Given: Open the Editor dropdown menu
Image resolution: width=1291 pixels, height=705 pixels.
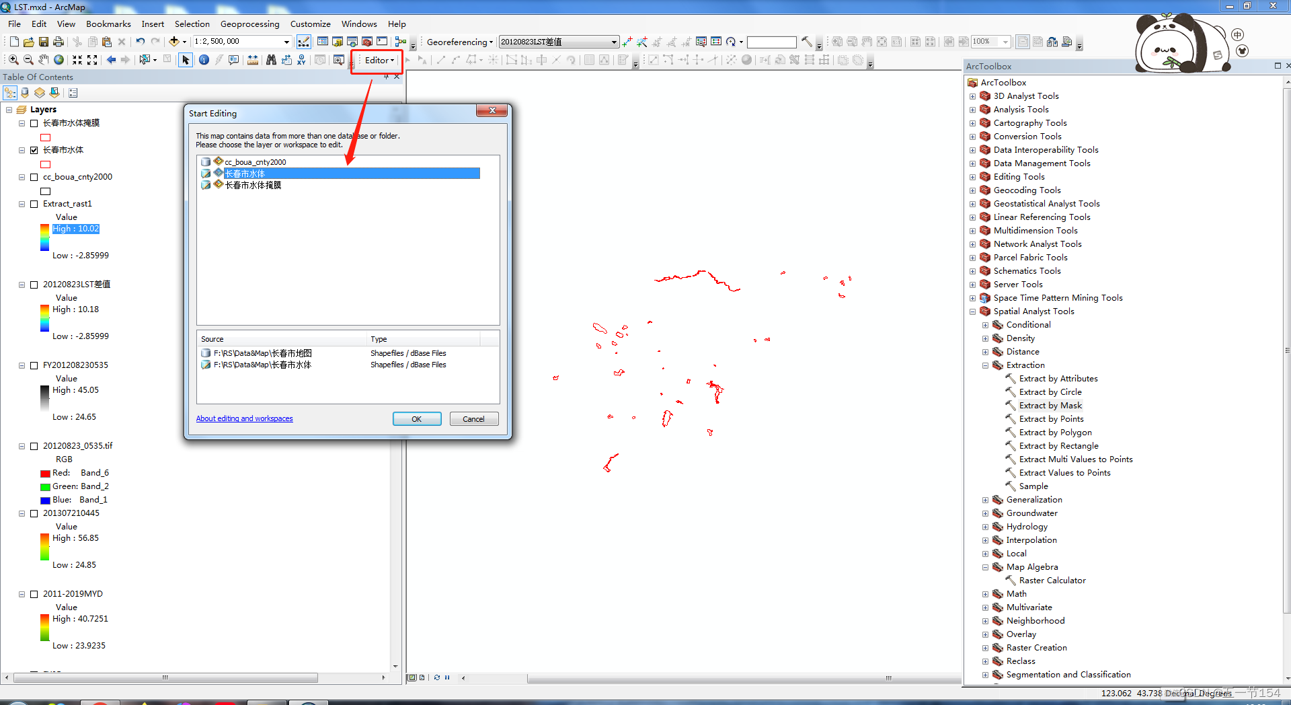Looking at the screenshot, I should 379,60.
